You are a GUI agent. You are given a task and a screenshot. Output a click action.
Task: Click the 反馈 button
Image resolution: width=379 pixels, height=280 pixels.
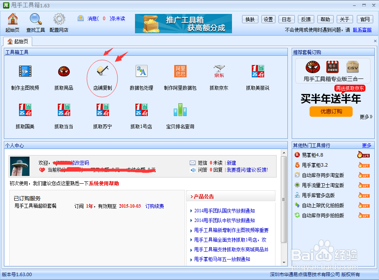pos(306,19)
